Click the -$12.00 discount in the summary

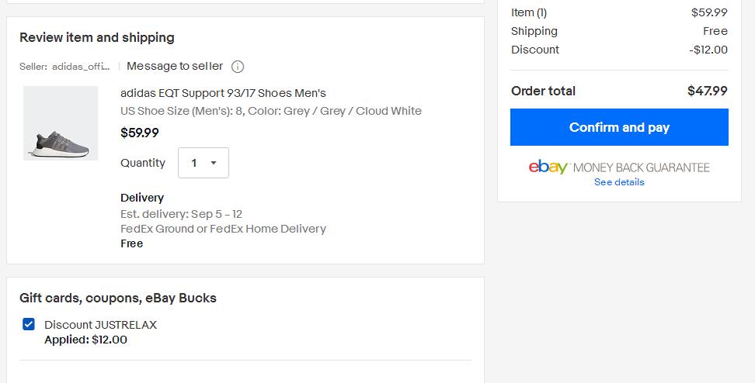pos(708,50)
